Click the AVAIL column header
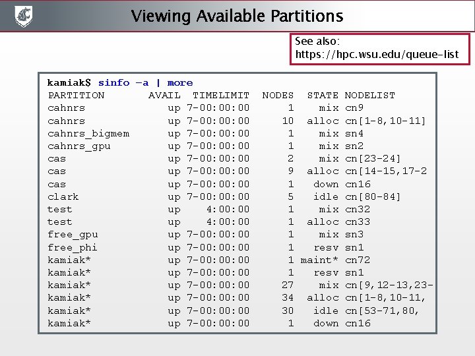Screen dimensions: 475x356 coord(164,96)
